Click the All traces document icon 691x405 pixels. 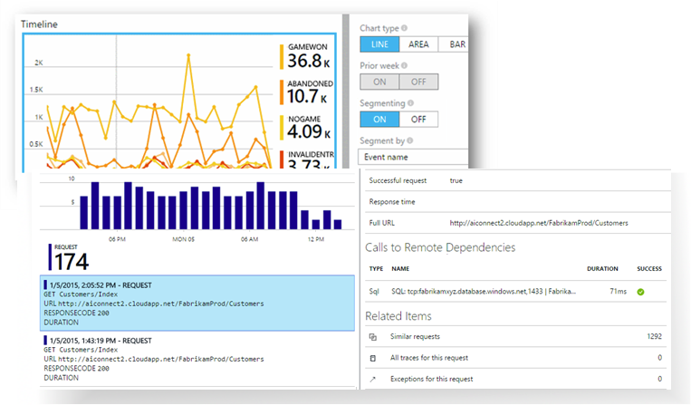coord(373,358)
